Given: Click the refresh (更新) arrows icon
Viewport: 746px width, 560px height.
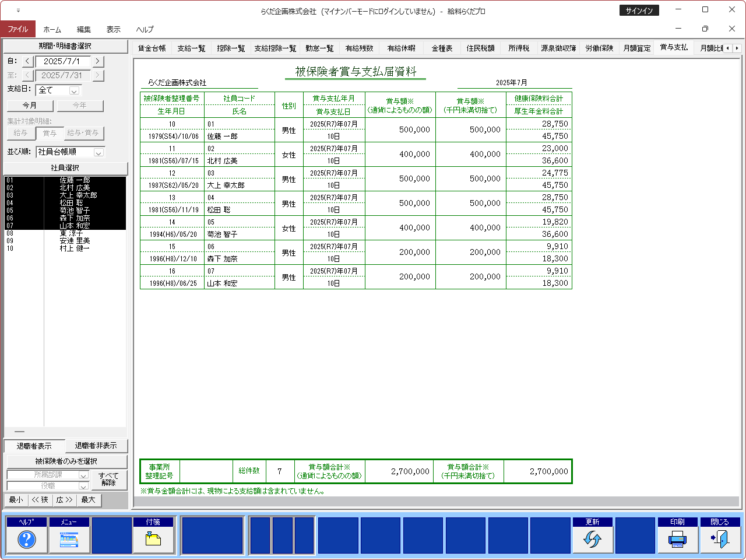Looking at the screenshot, I should pyautogui.click(x=592, y=540).
